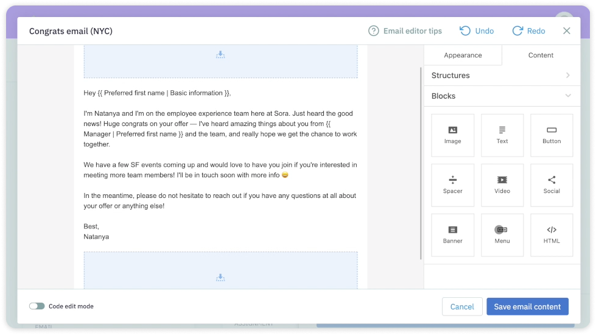596x335 pixels.
Task: Select the Image block
Action: click(453, 135)
